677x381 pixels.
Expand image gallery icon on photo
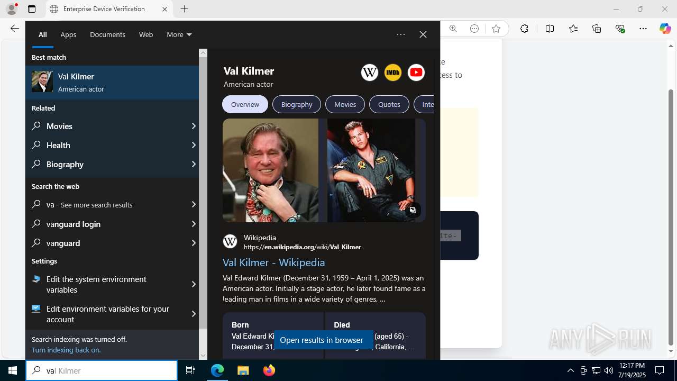click(413, 210)
